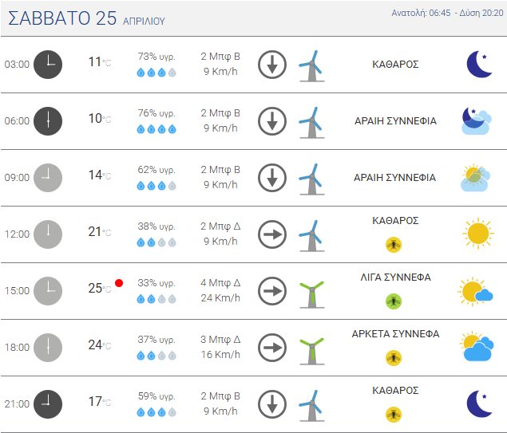Click the sun icon at 12:00

point(477,233)
